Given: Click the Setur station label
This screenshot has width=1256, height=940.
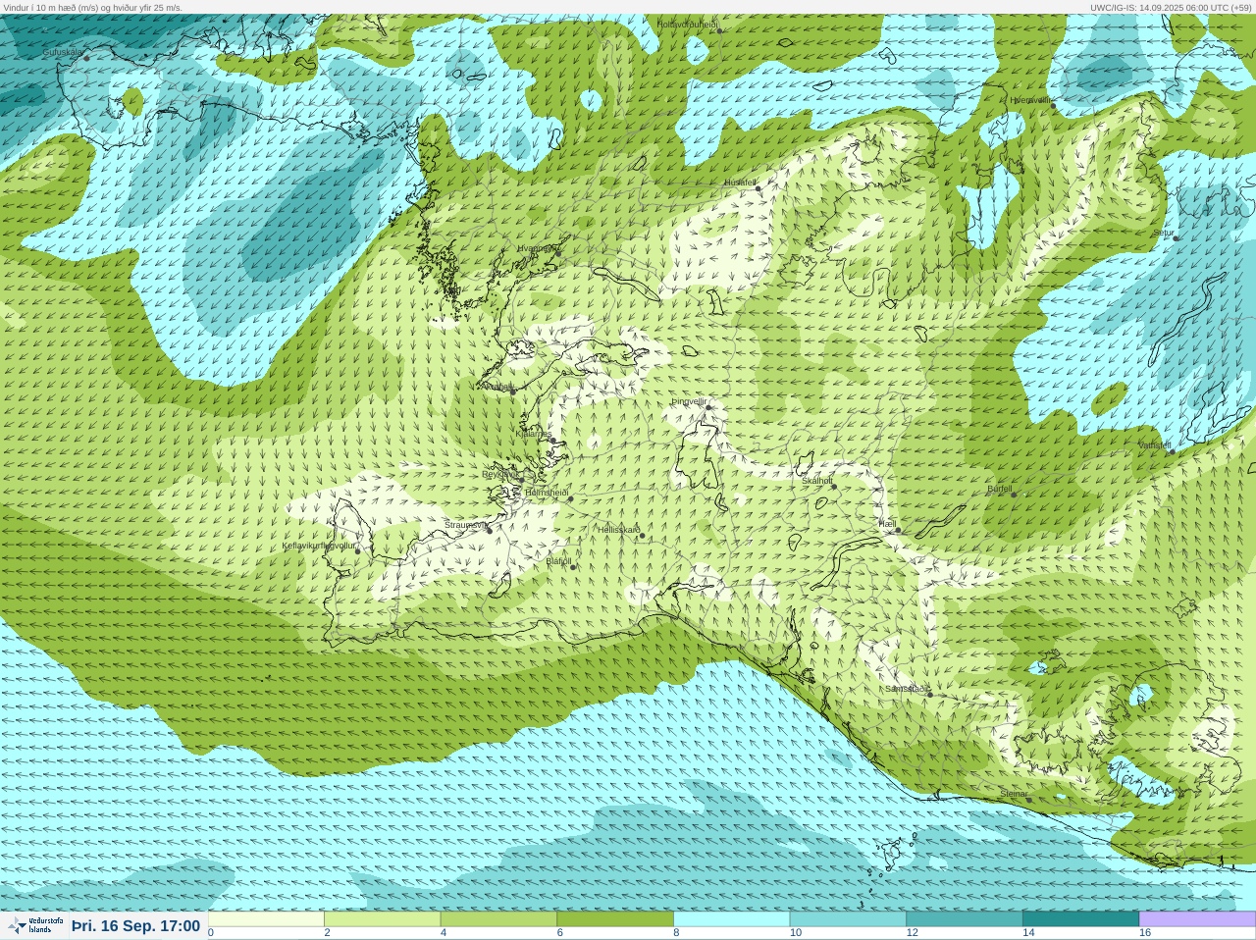Looking at the screenshot, I should click(1164, 233).
